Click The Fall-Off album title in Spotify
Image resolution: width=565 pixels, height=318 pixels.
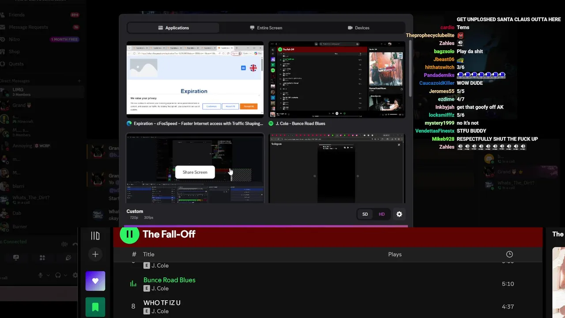tap(169, 235)
